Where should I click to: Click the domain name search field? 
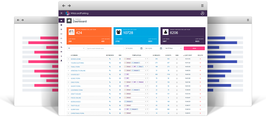click(105, 48)
